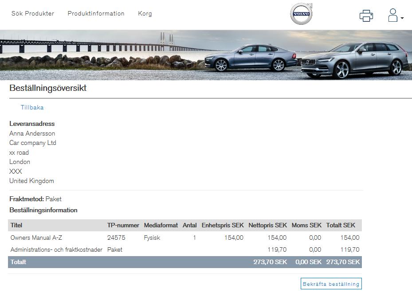This screenshot has width=412, height=292.
Task: Click the 0,00 SEK total VAT value
Action: 308,262
